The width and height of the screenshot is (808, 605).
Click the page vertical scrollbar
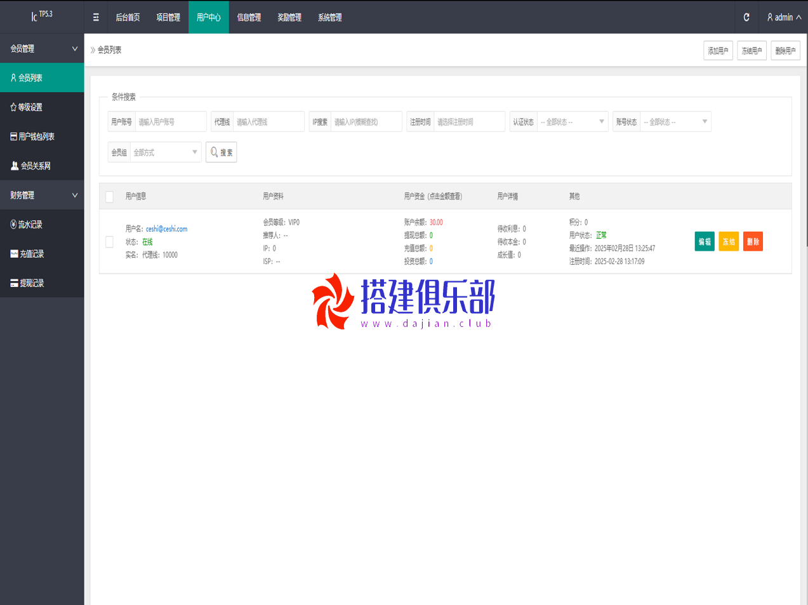[806, 140]
